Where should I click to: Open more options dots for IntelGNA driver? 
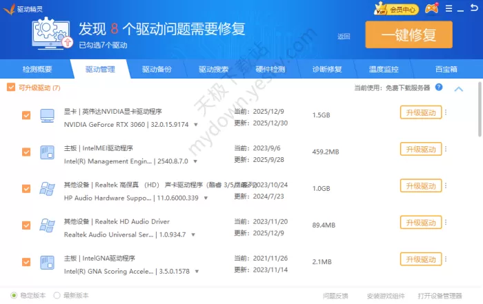(x=446, y=259)
